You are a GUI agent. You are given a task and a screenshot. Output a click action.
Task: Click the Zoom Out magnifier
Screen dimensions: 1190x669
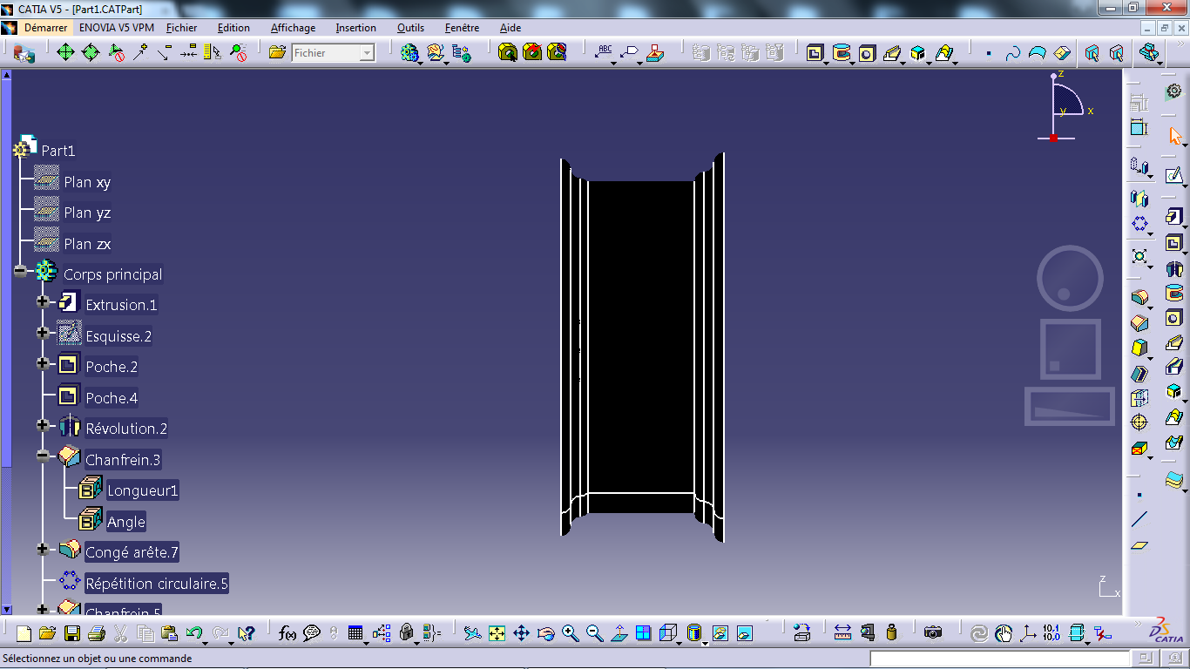coord(594,633)
